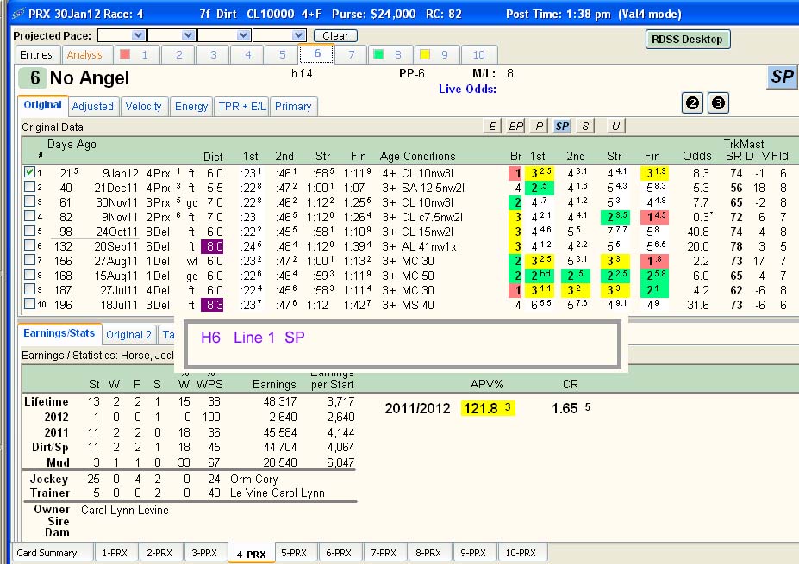Open the TPR + E/L tab
Viewport: 799px width, 564px height.
(x=242, y=107)
